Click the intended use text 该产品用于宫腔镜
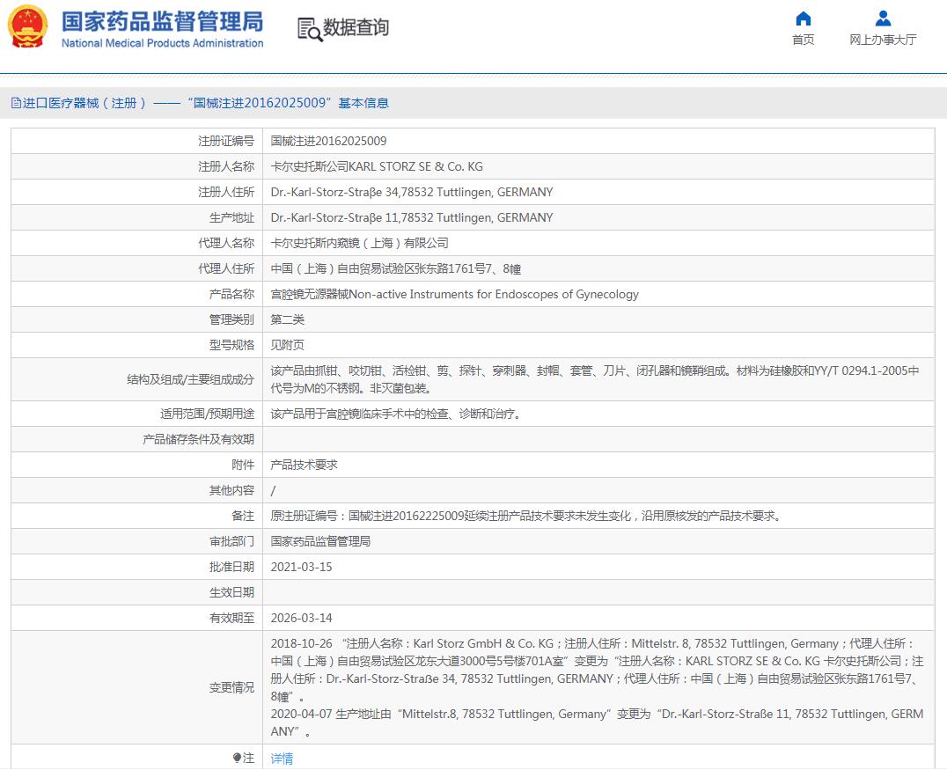Image resolution: width=947 pixels, height=770 pixels. tap(395, 414)
